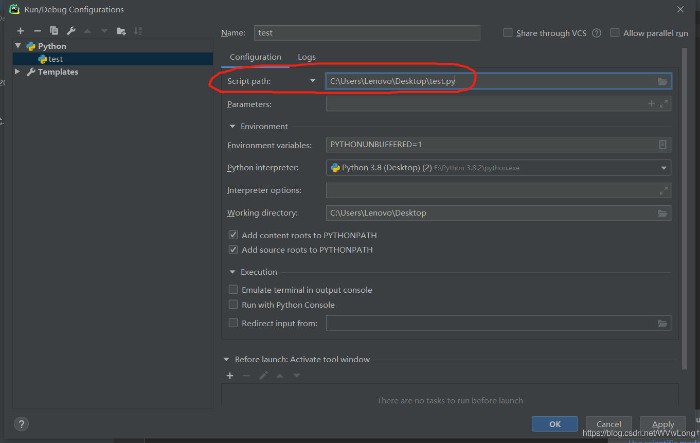Expand the Parameters field editor

coord(663,104)
